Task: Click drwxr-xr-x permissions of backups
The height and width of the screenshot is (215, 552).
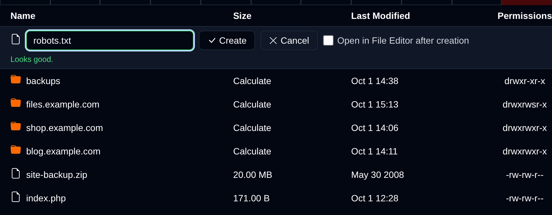Action: (x=525, y=81)
